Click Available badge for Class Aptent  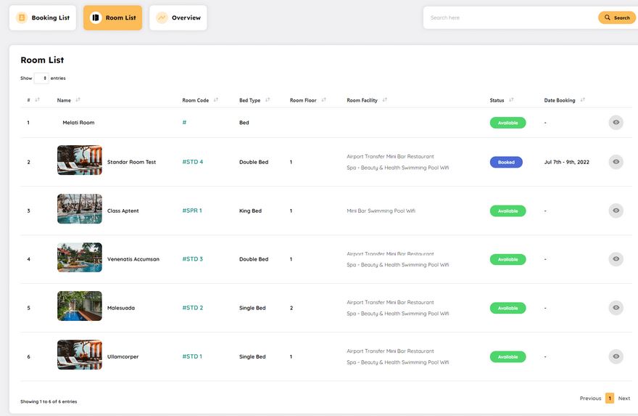coord(507,211)
